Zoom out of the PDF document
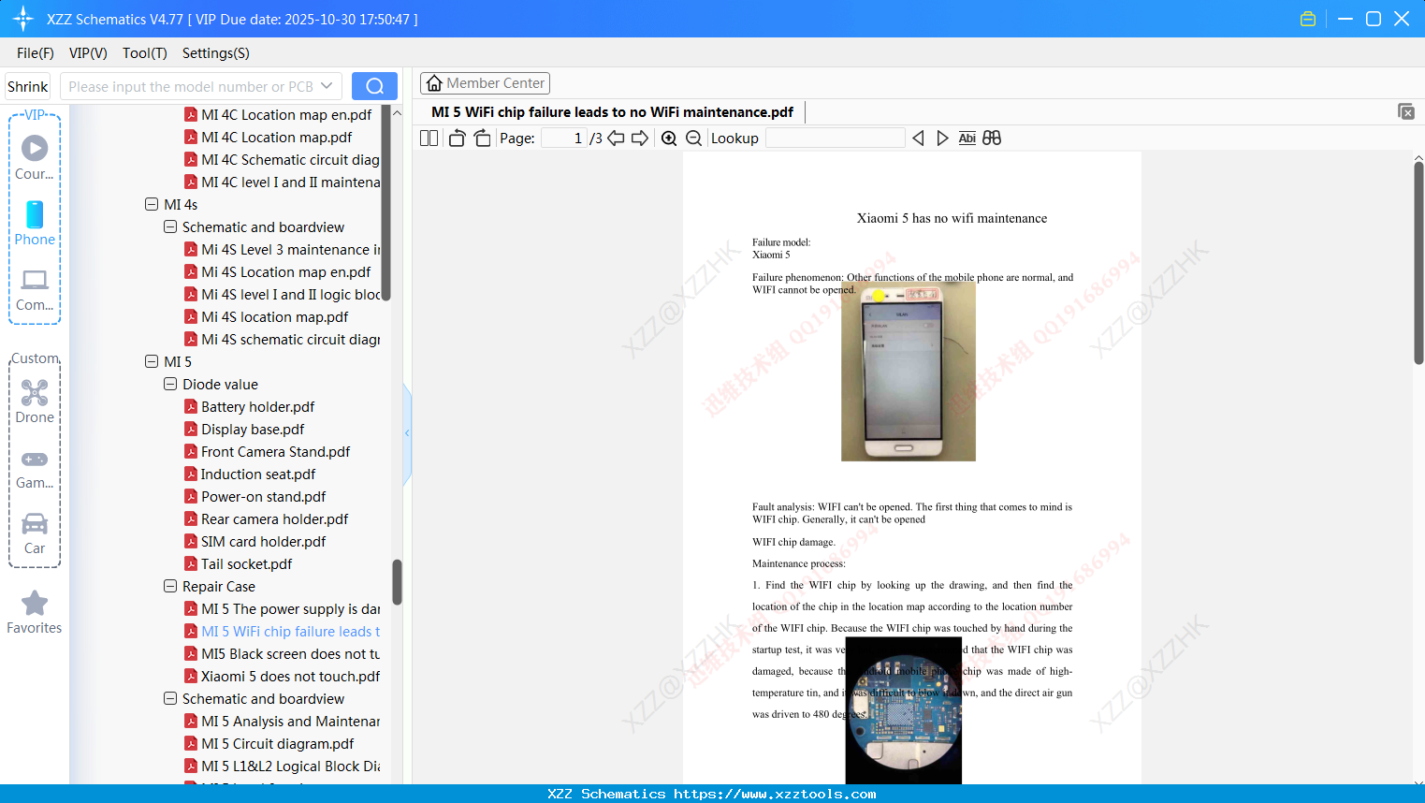1425x803 pixels. point(693,138)
